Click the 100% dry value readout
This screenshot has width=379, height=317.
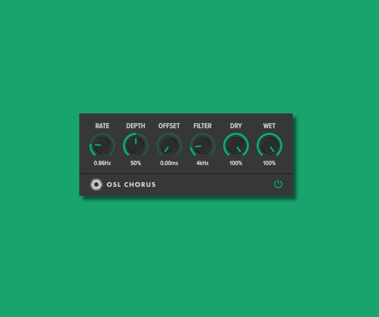[235, 163]
